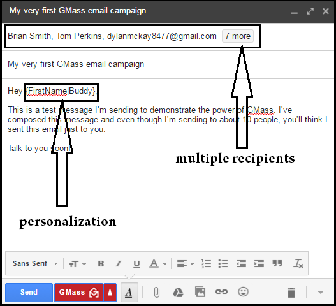Click the blue Send button
The height and width of the screenshot is (306, 336).
29,292
